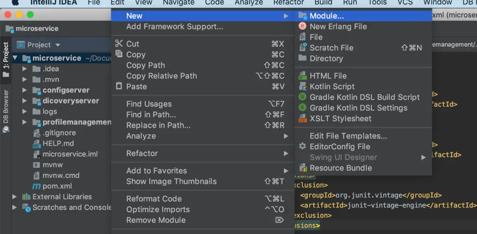The width and height of the screenshot is (477, 234).
Task: Click the External Libraries icon
Action: 26,197
